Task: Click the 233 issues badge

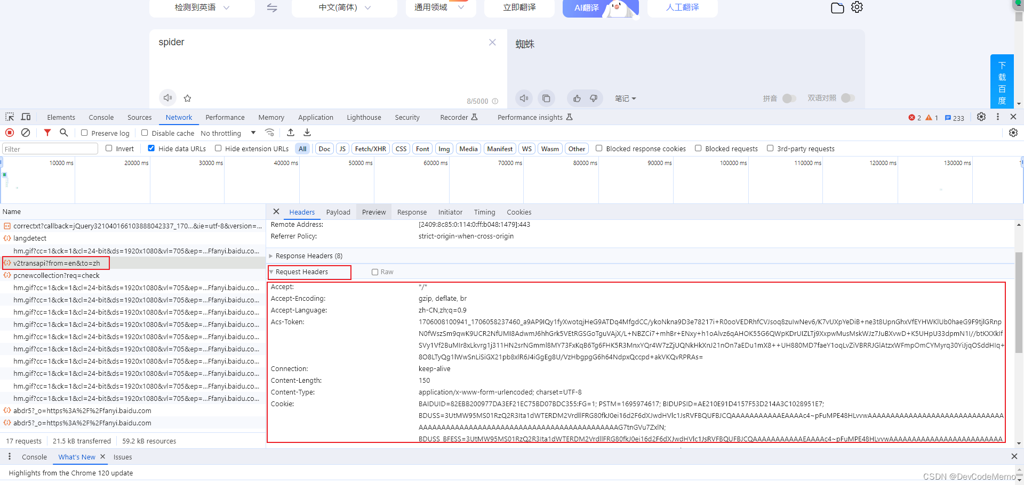Action: (x=955, y=118)
